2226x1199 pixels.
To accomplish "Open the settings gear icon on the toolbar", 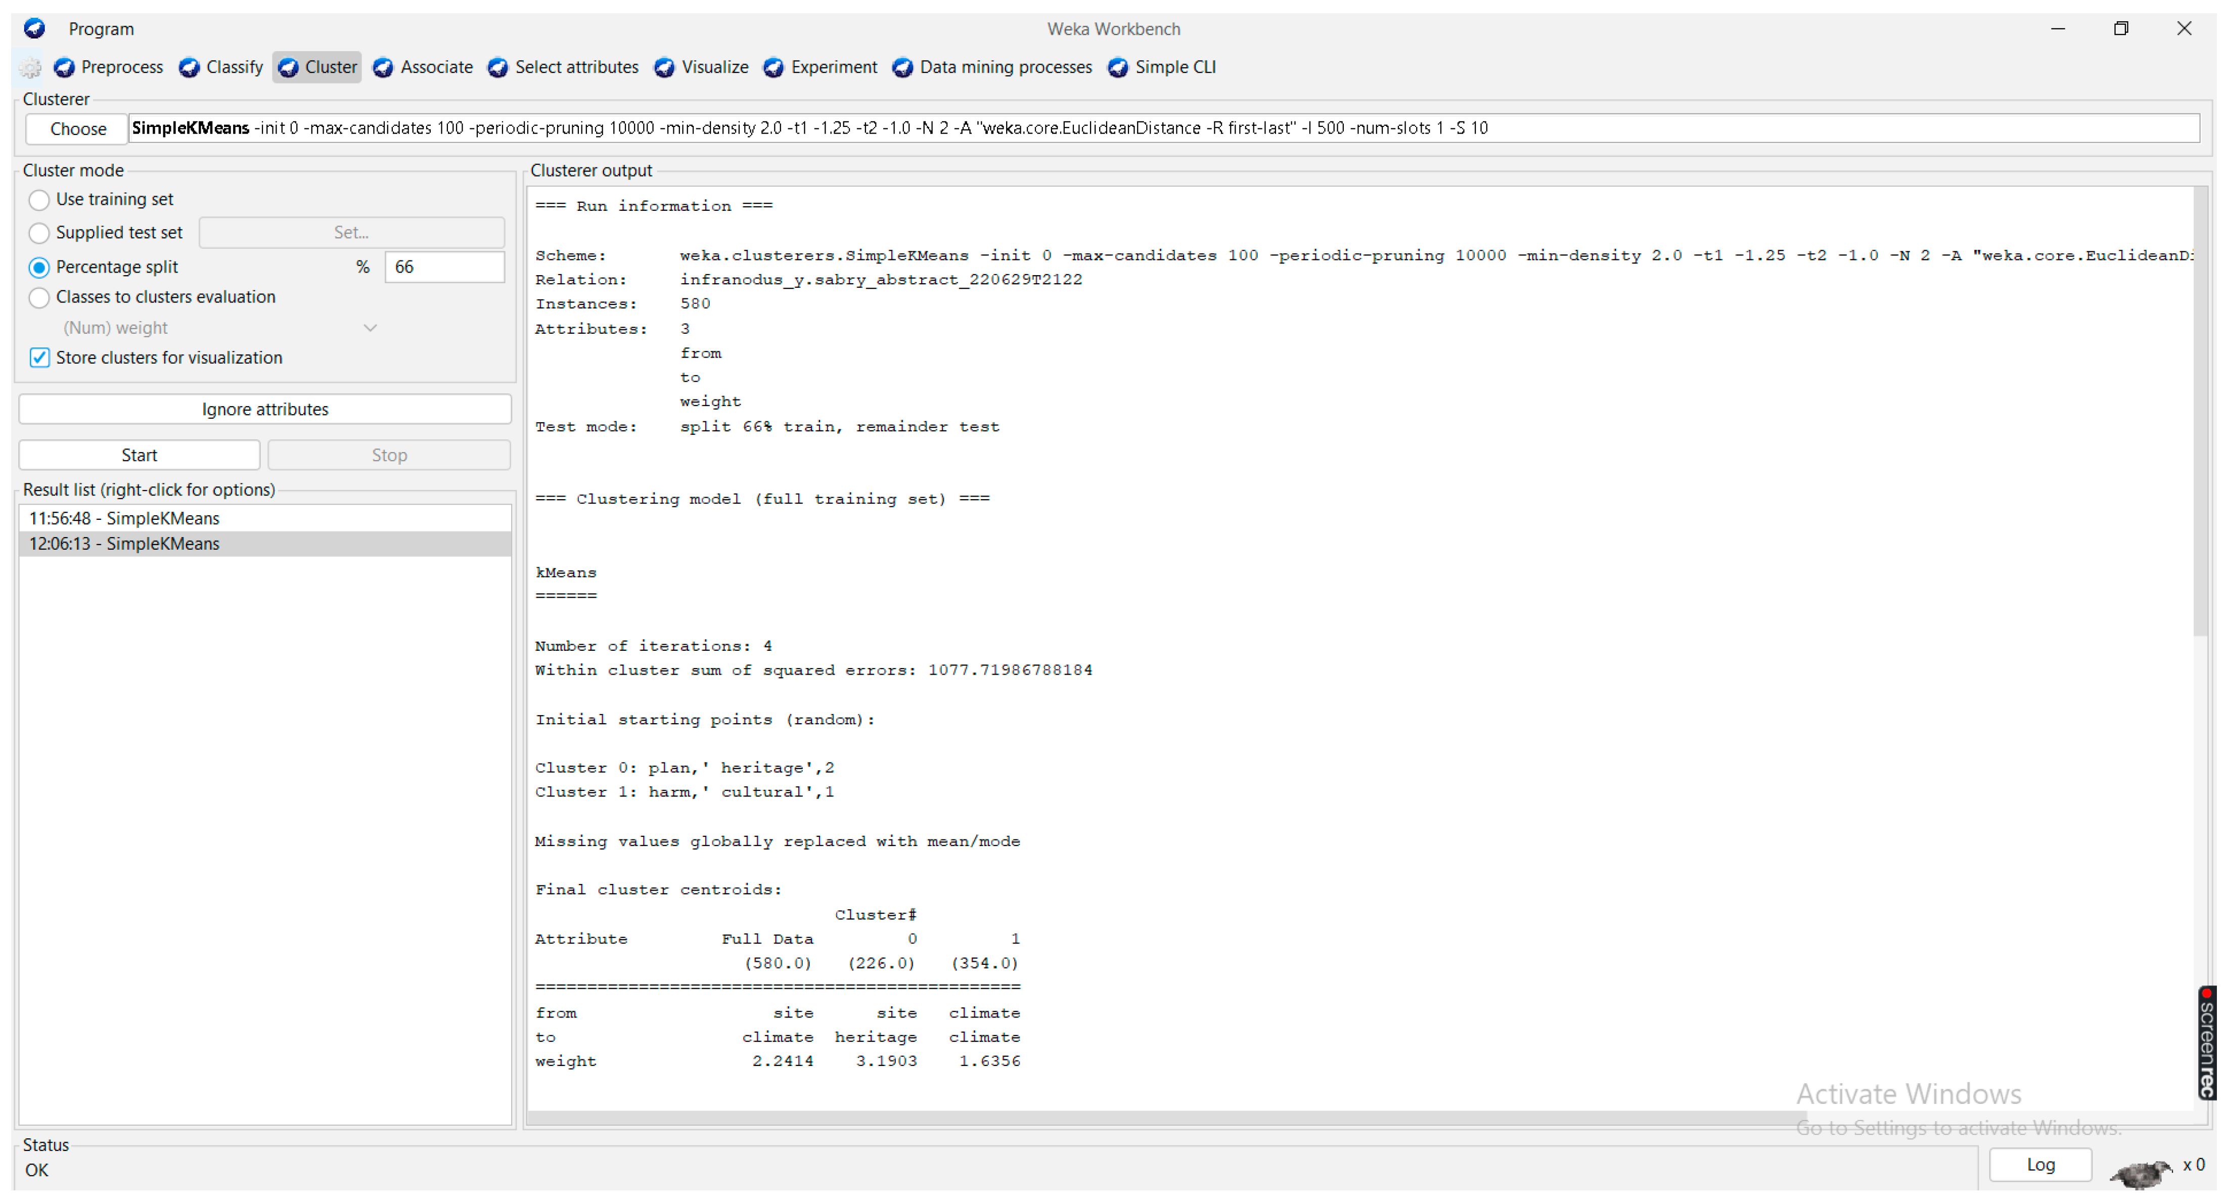I will click(x=29, y=67).
